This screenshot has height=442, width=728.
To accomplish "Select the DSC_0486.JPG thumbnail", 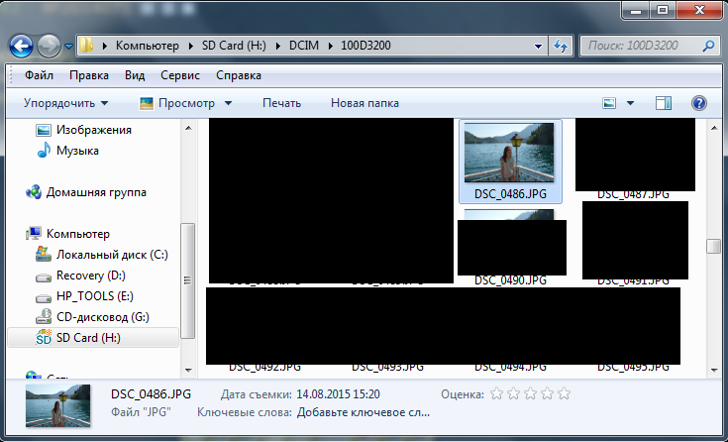I will click(509, 153).
